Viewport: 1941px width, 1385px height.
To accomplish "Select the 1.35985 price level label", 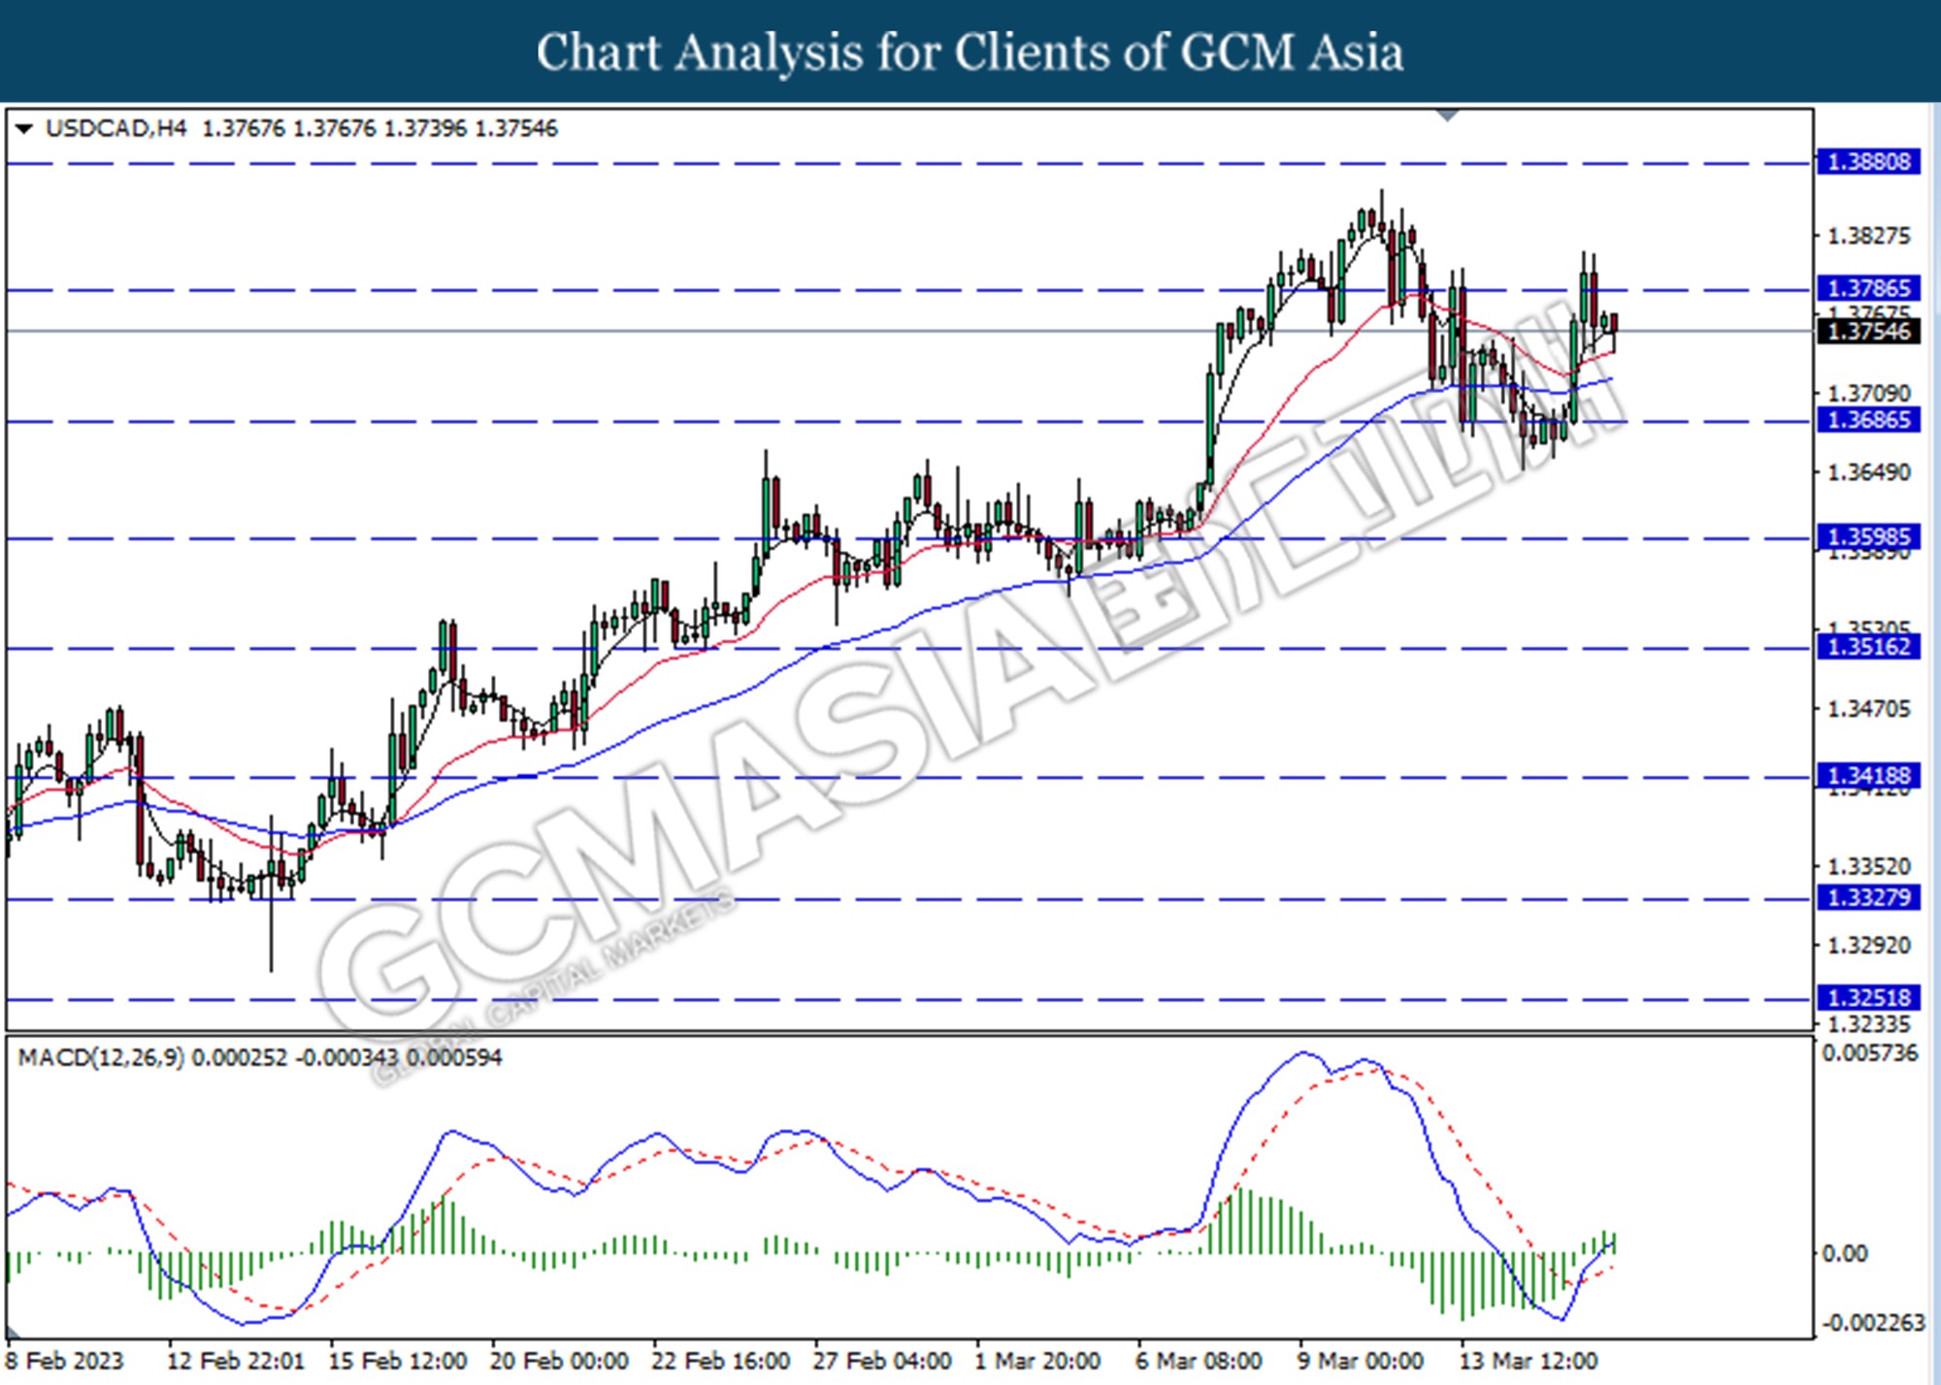I will click(x=1867, y=537).
